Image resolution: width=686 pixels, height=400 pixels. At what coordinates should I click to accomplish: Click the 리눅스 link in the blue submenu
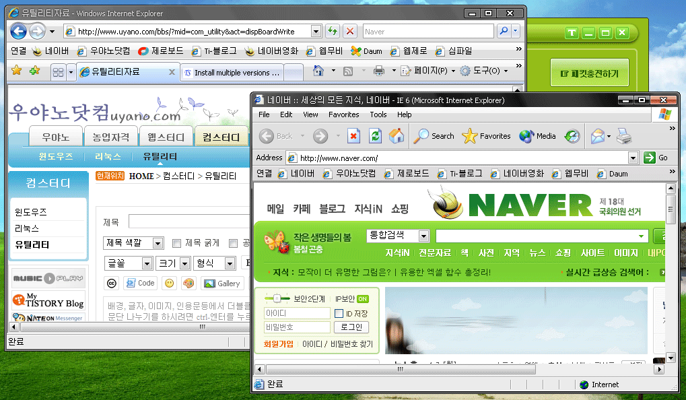tap(108, 156)
